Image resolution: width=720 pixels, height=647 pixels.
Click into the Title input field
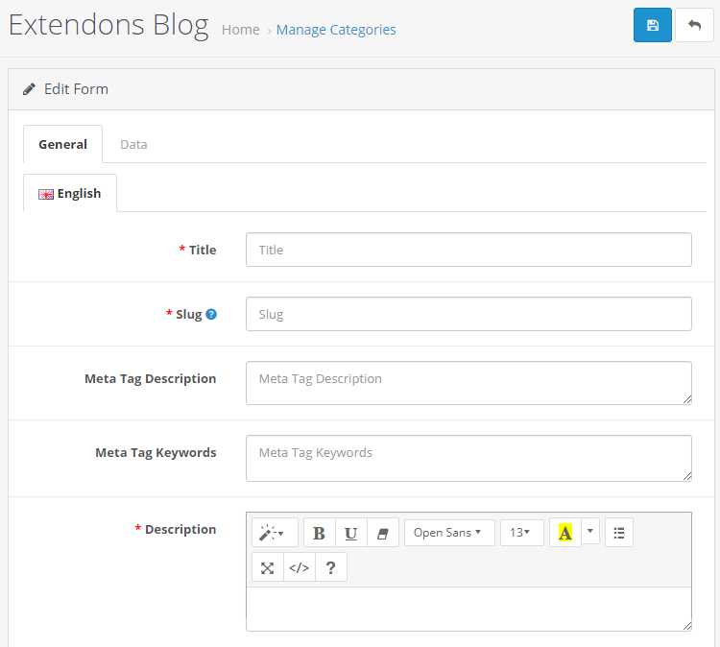click(x=468, y=250)
